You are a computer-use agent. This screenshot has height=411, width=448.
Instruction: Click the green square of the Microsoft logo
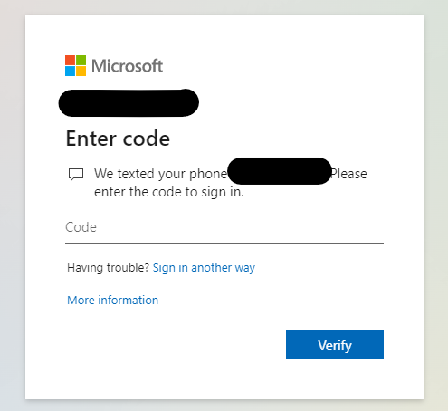81,60
